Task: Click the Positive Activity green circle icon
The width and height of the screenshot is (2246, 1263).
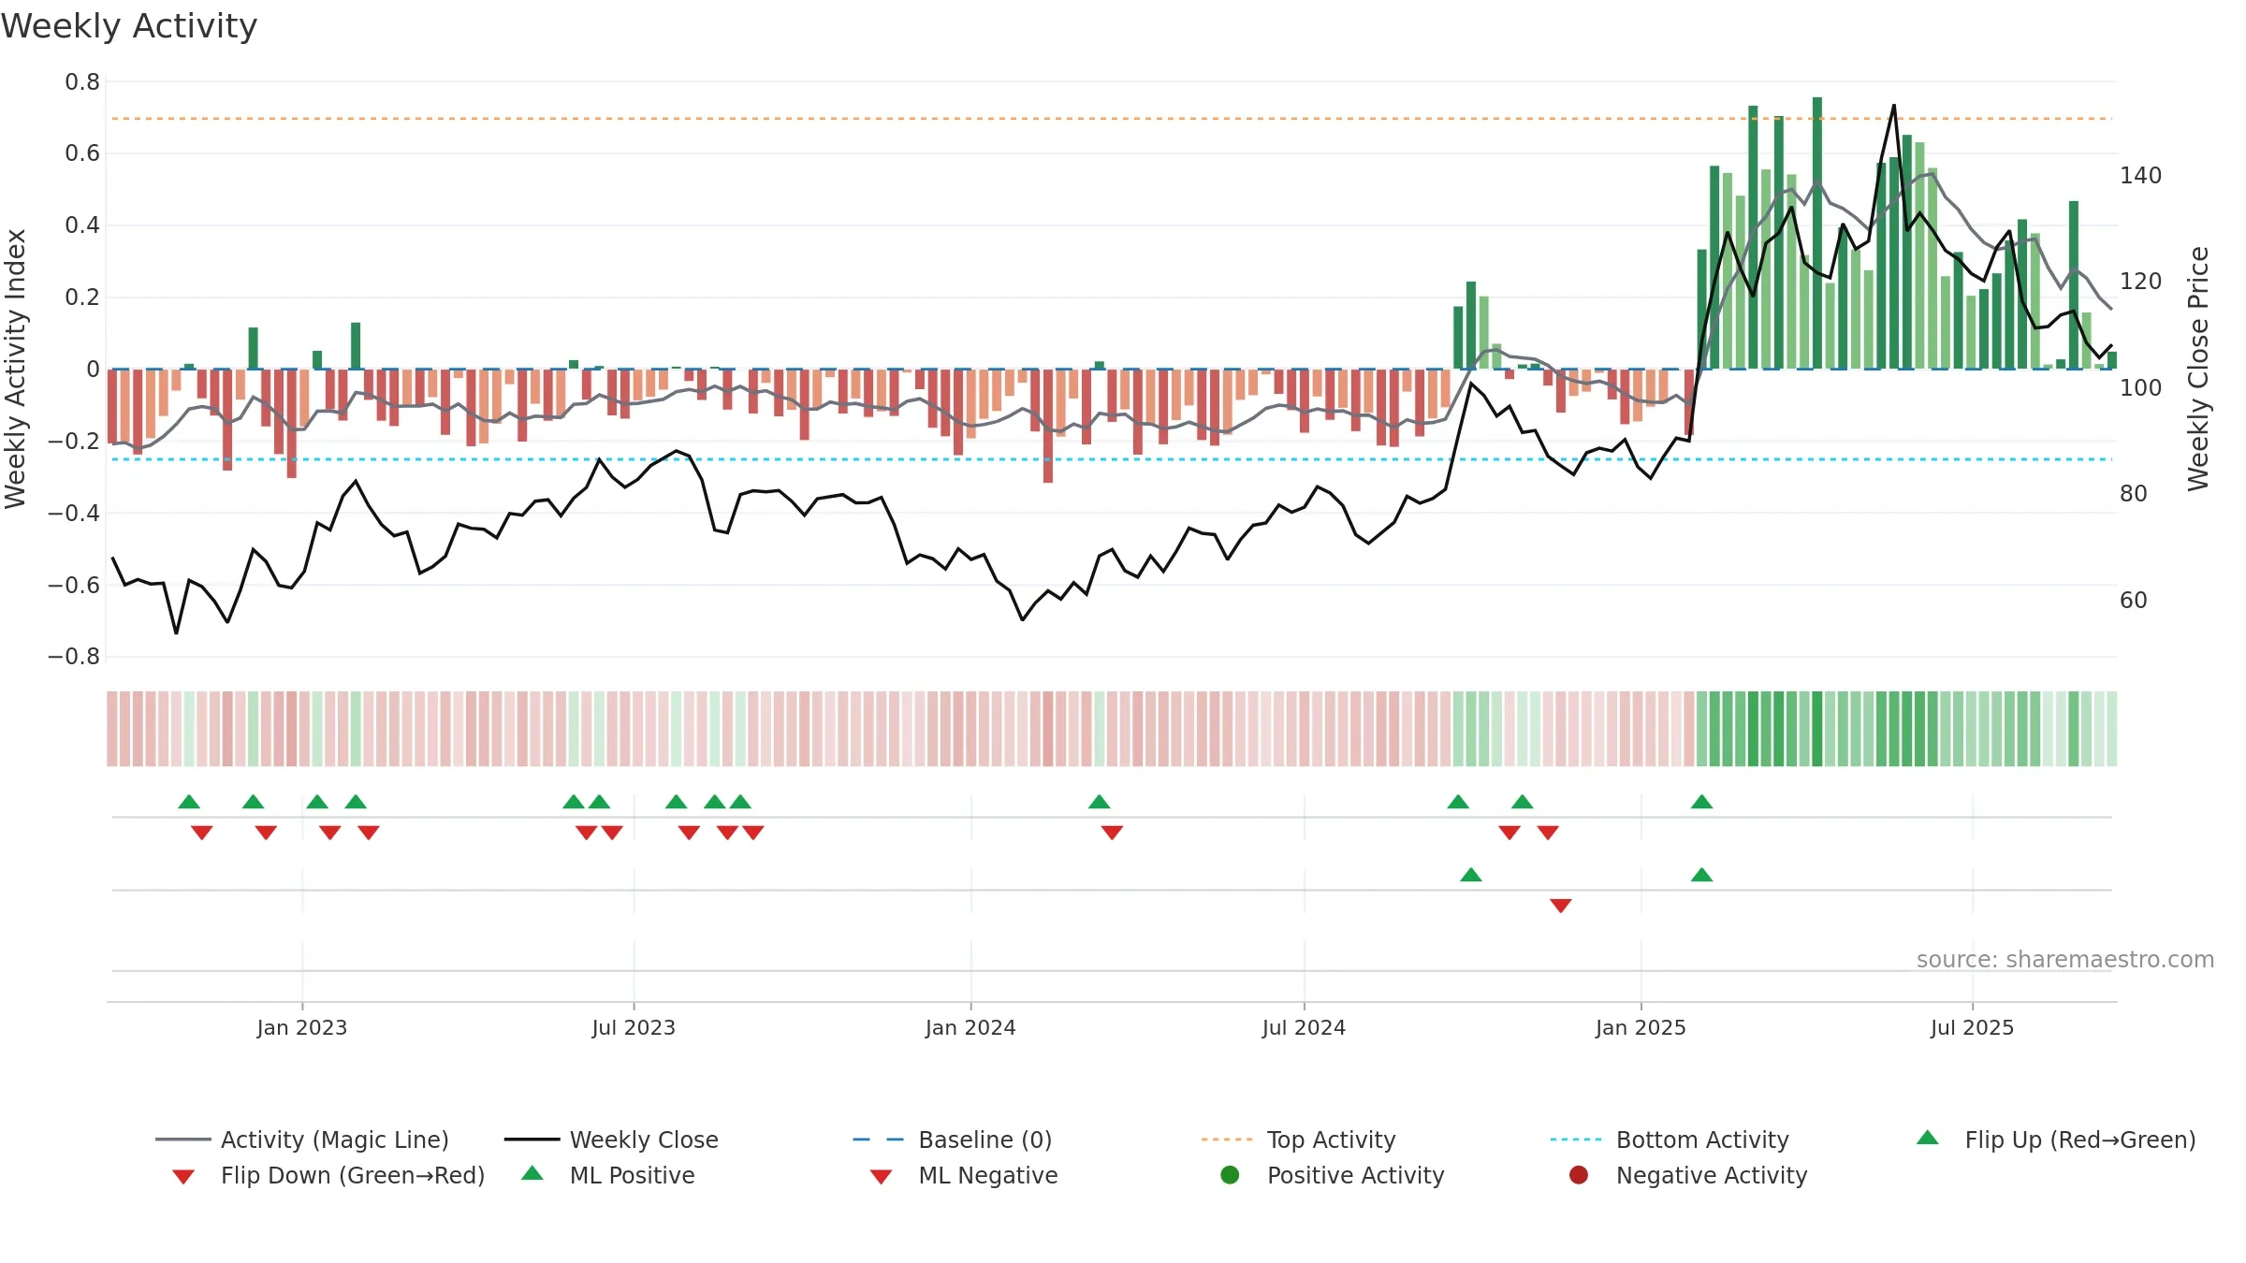Action: click(1231, 1175)
